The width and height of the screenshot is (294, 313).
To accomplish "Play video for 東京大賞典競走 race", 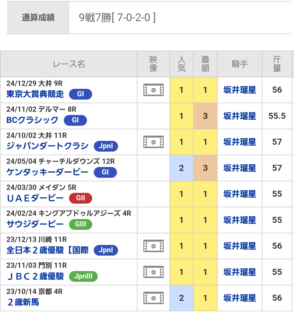I will [153, 90].
